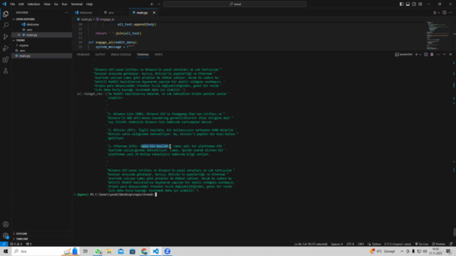Split the terminal panel
The image size is (456, 256).
[x=426, y=54]
